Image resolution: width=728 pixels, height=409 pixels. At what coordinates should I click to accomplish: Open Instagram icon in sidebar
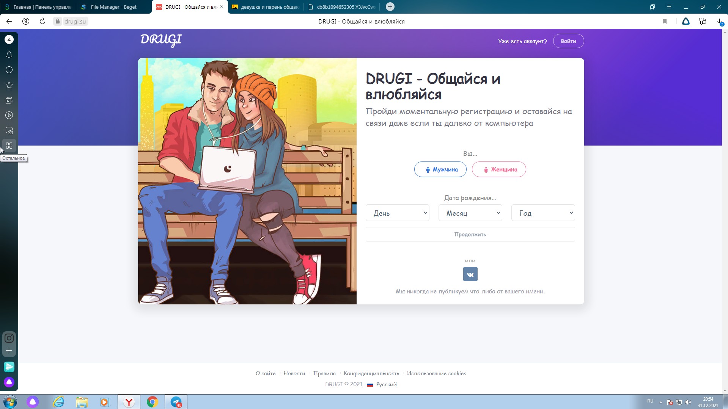pyautogui.click(x=9, y=338)
